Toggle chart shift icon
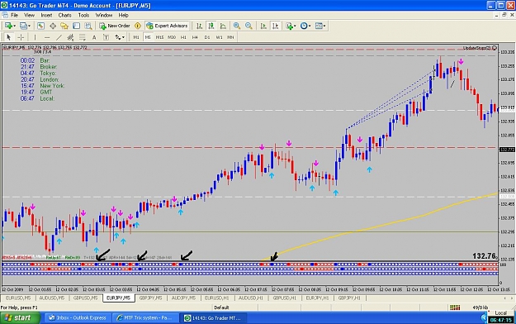This screenshot has height=324, width=516. click(x=276, y=26)
